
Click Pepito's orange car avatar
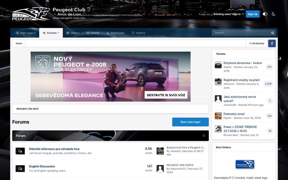218,116
